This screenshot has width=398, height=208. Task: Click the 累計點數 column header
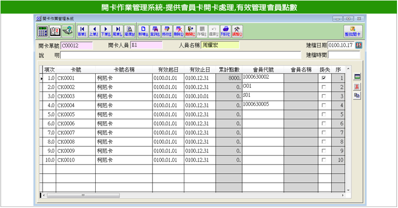229,69
